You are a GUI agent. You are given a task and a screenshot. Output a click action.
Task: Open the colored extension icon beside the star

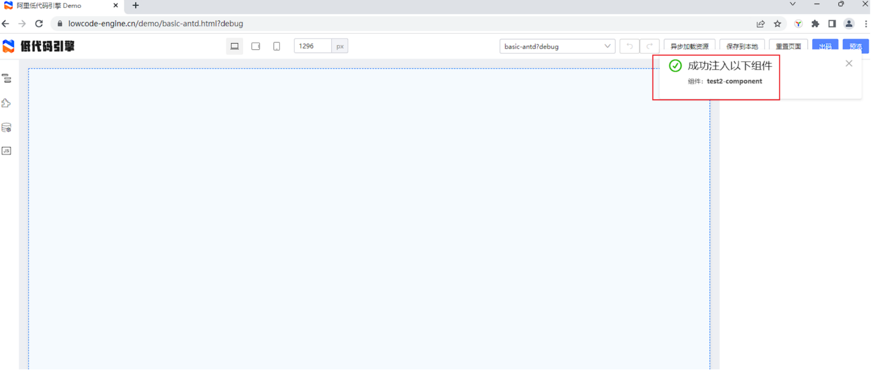pos(798,24)
